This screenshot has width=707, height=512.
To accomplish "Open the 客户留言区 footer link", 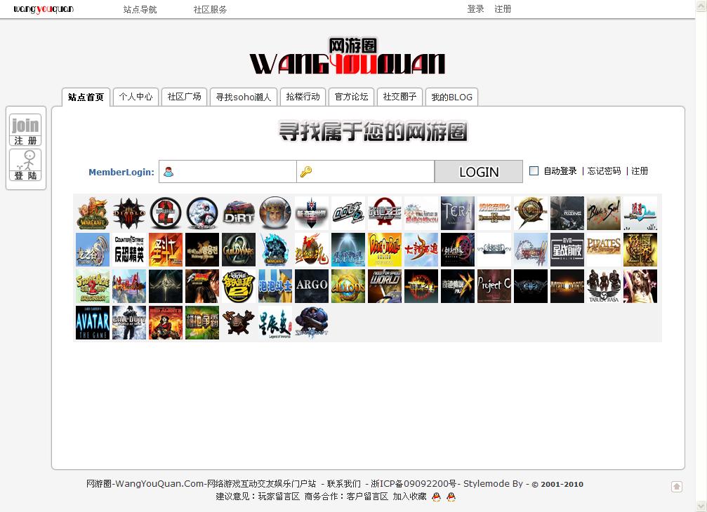I will [367, 497].
